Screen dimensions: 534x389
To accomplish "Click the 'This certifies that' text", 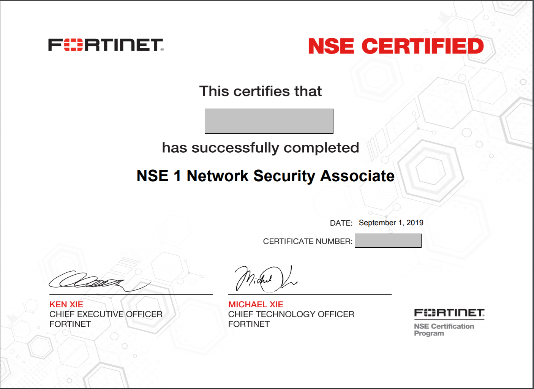I will point(260,91).
